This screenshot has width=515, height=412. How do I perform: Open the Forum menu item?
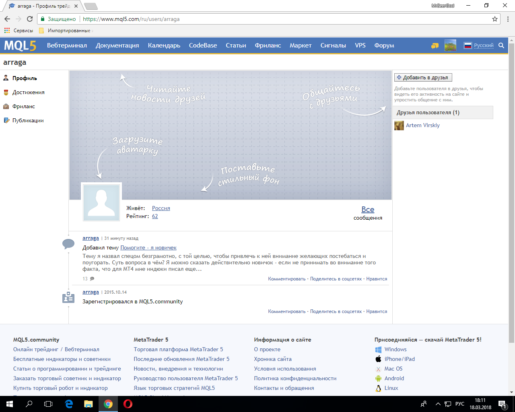click(x=384, y=45)
